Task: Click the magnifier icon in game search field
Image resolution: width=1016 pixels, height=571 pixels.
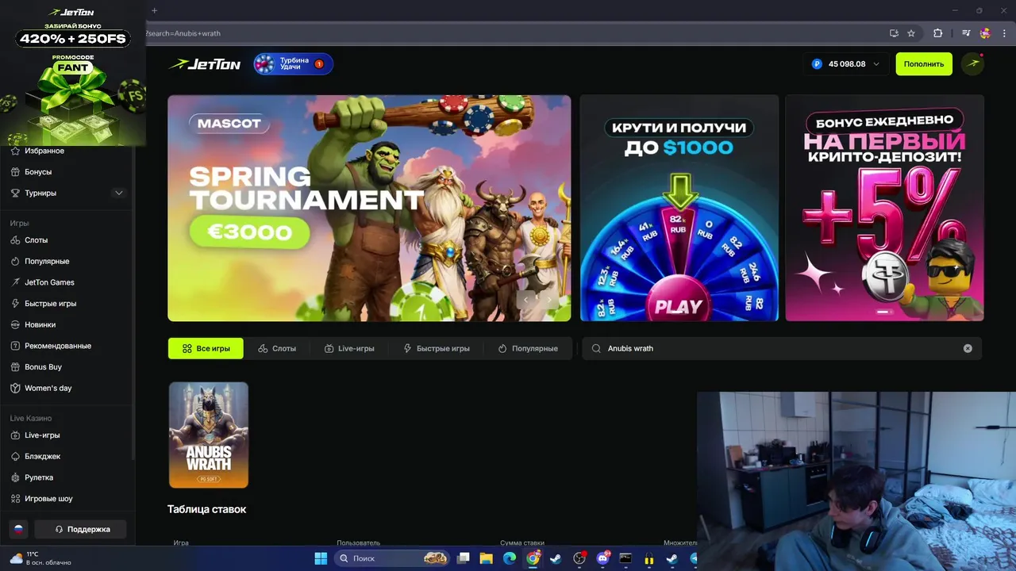Action: [x=596, y=348]
